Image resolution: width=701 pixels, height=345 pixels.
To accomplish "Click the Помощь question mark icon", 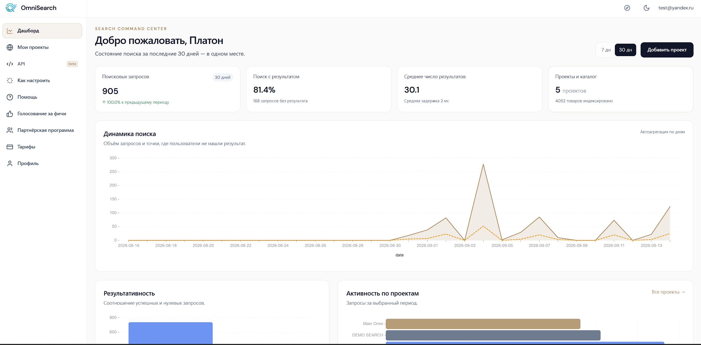I will pos(10,97).
